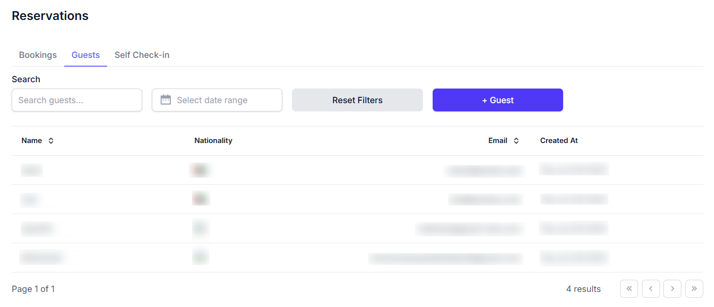The width and height of the screenshot is (714, 307).
Task: Switch to the Bookings tab
Action: [38, 55]
